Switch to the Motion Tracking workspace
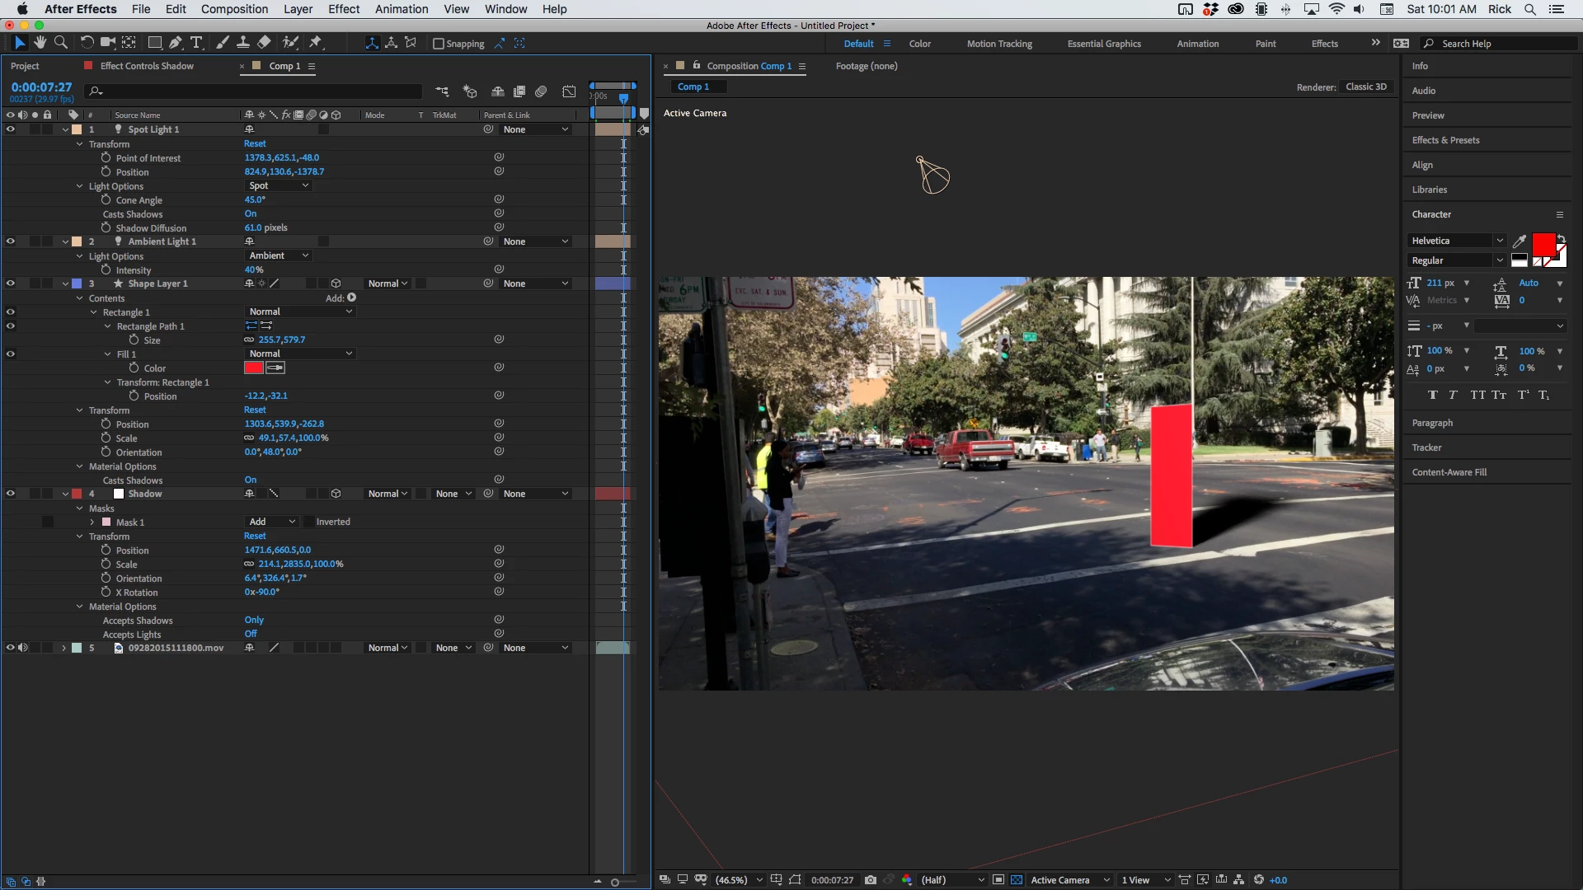This screenshot has height=890, width=1583. coord(999,44)
